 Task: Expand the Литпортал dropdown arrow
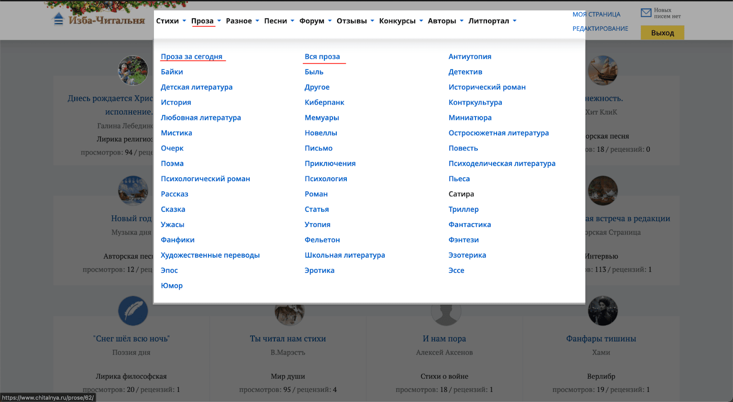pos(514,21)
